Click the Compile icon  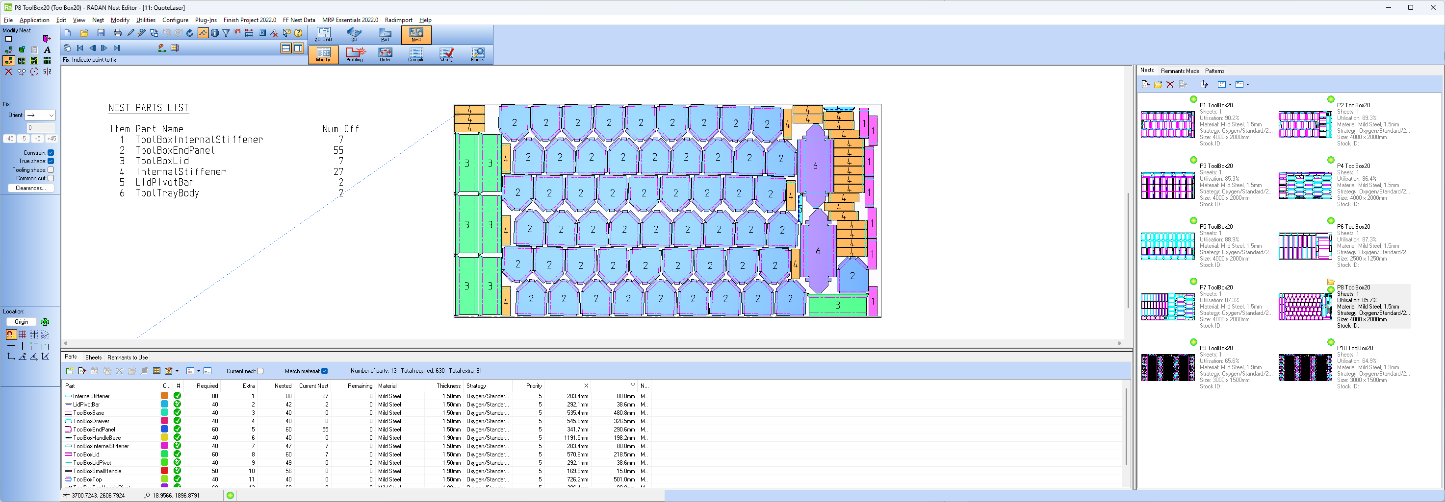tap(416, 54)
